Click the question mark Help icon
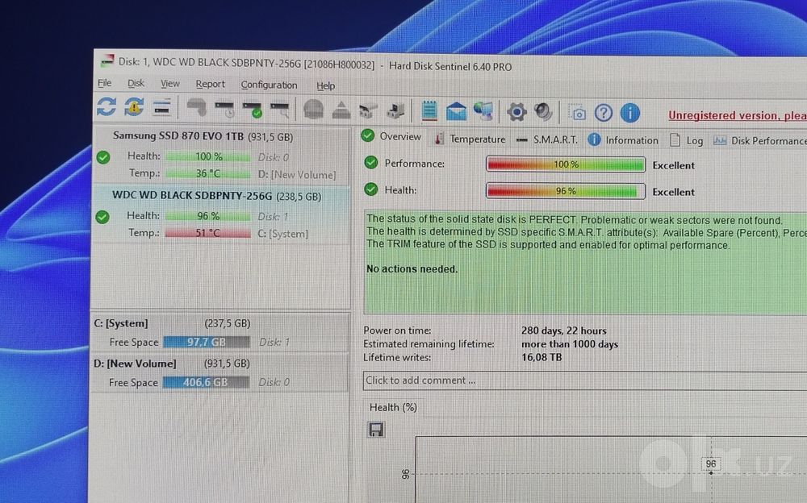The height and width of the screenshot is (503, 807). pos(603,113)
